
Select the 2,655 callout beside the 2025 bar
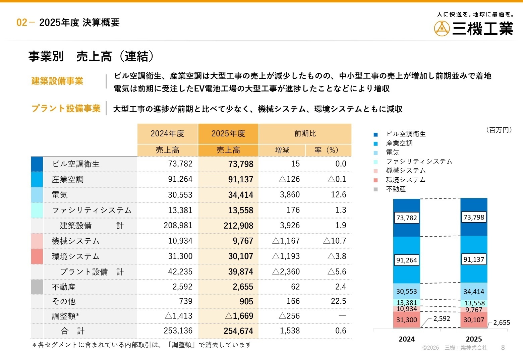coord(502,323)
